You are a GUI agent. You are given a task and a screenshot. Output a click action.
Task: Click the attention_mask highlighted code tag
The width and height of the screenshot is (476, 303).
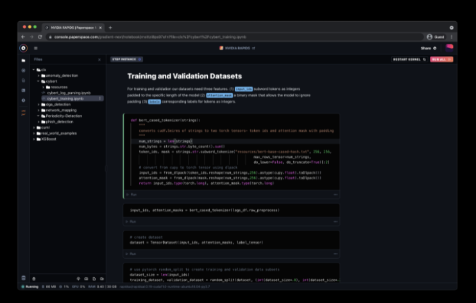219,96
